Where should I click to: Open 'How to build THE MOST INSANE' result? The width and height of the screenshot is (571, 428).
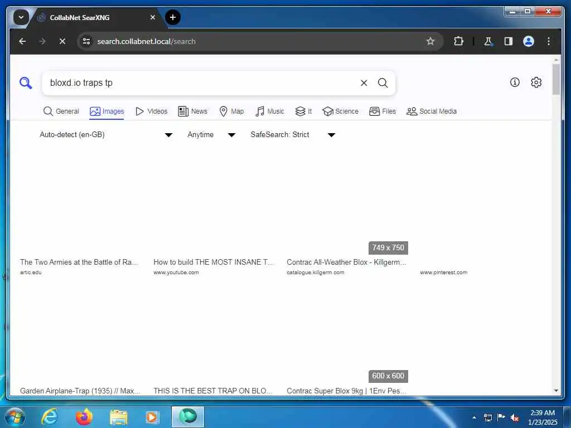[214, 262]
